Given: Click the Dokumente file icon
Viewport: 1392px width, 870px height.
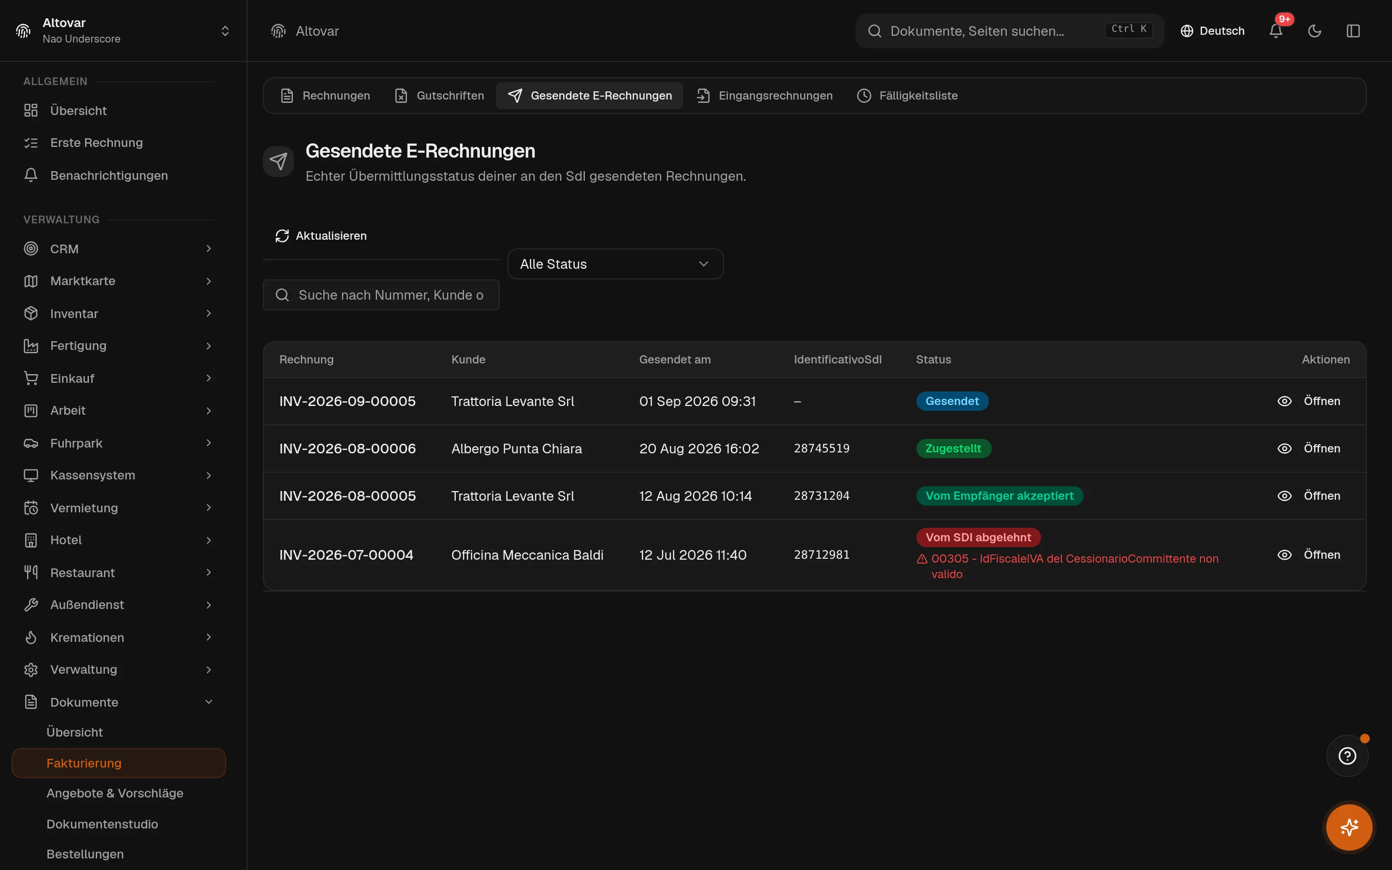Looking at the screenshot, I should (31, 702).
